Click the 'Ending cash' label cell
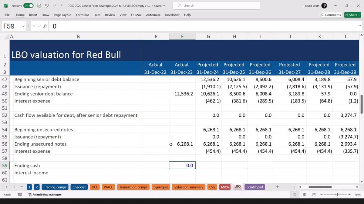Viewport: 364px width, 204px height. pyautogui.click(x=76, y=166)
